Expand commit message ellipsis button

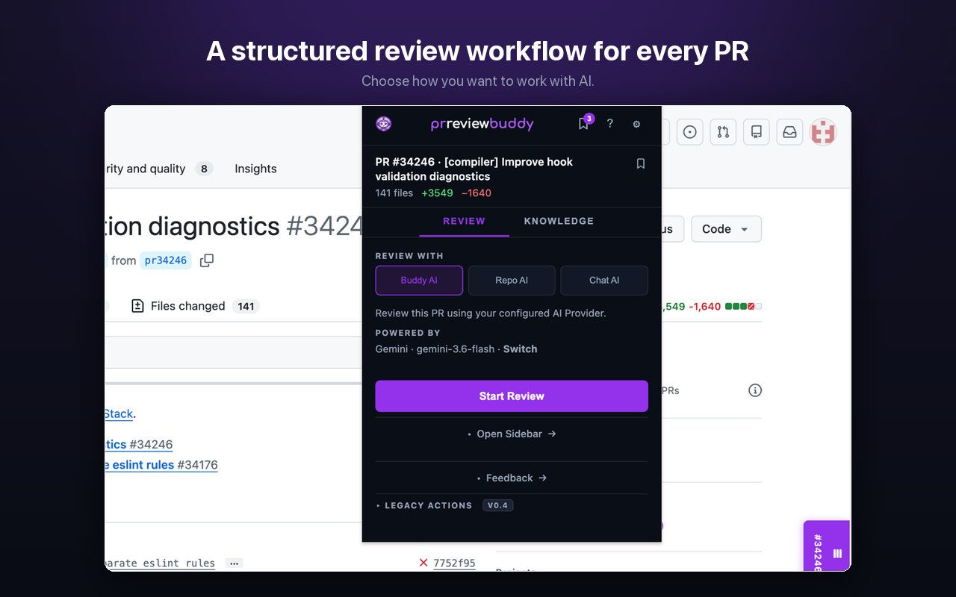234,563
